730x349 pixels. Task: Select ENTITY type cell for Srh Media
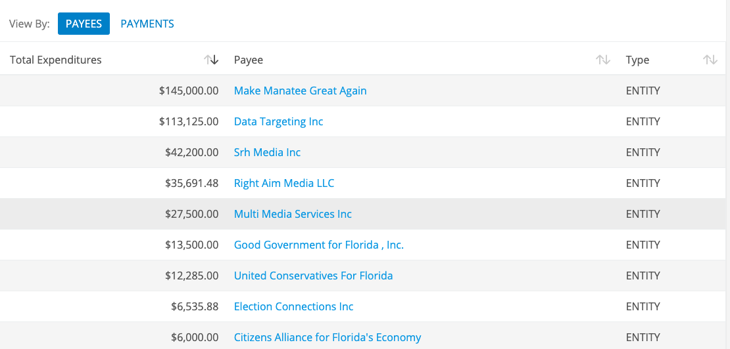pos(643,152)
